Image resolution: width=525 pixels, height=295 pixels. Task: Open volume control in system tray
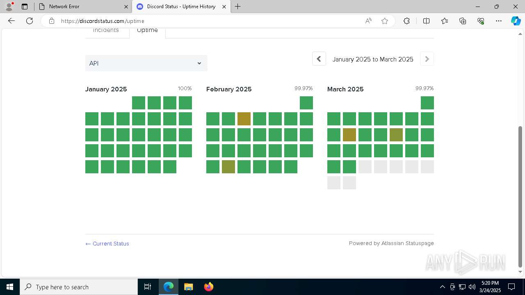pos(472,287)
